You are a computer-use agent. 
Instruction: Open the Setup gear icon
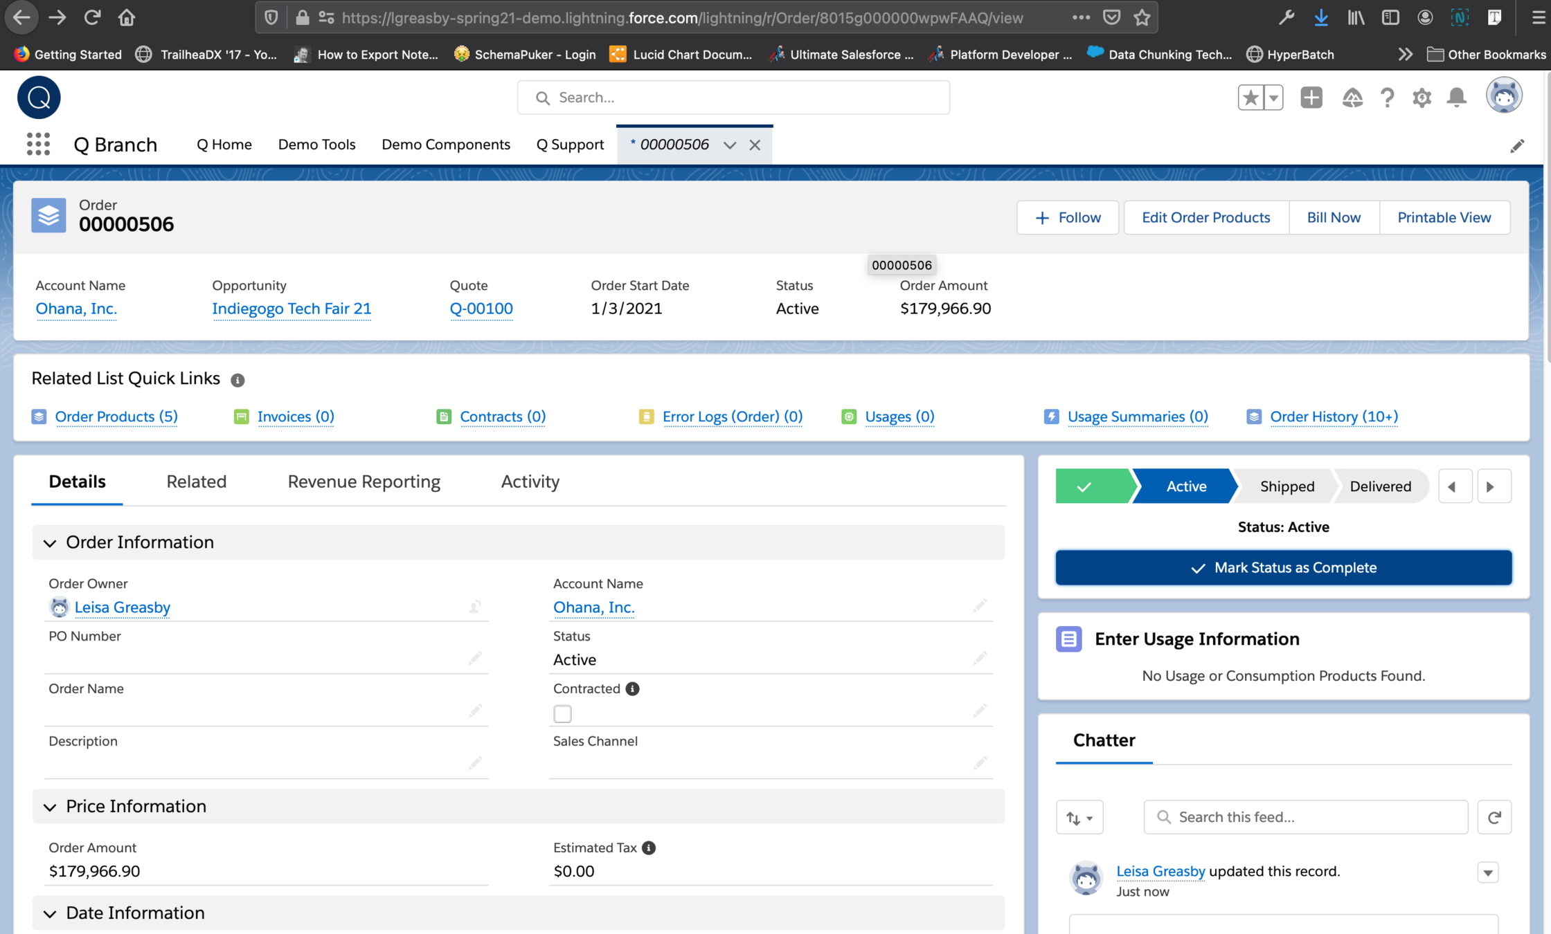click(x=1422, y=98)
